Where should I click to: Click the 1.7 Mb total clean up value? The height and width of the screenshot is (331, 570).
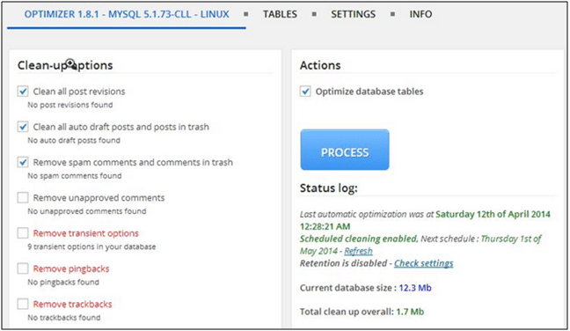click(410, 312)
